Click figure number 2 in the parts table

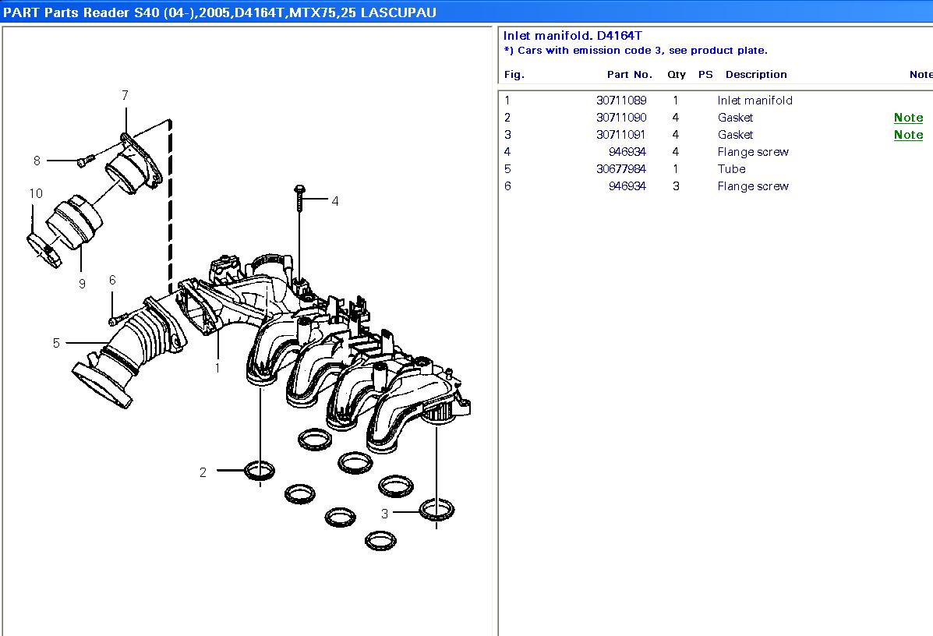(x=507, y=118)
